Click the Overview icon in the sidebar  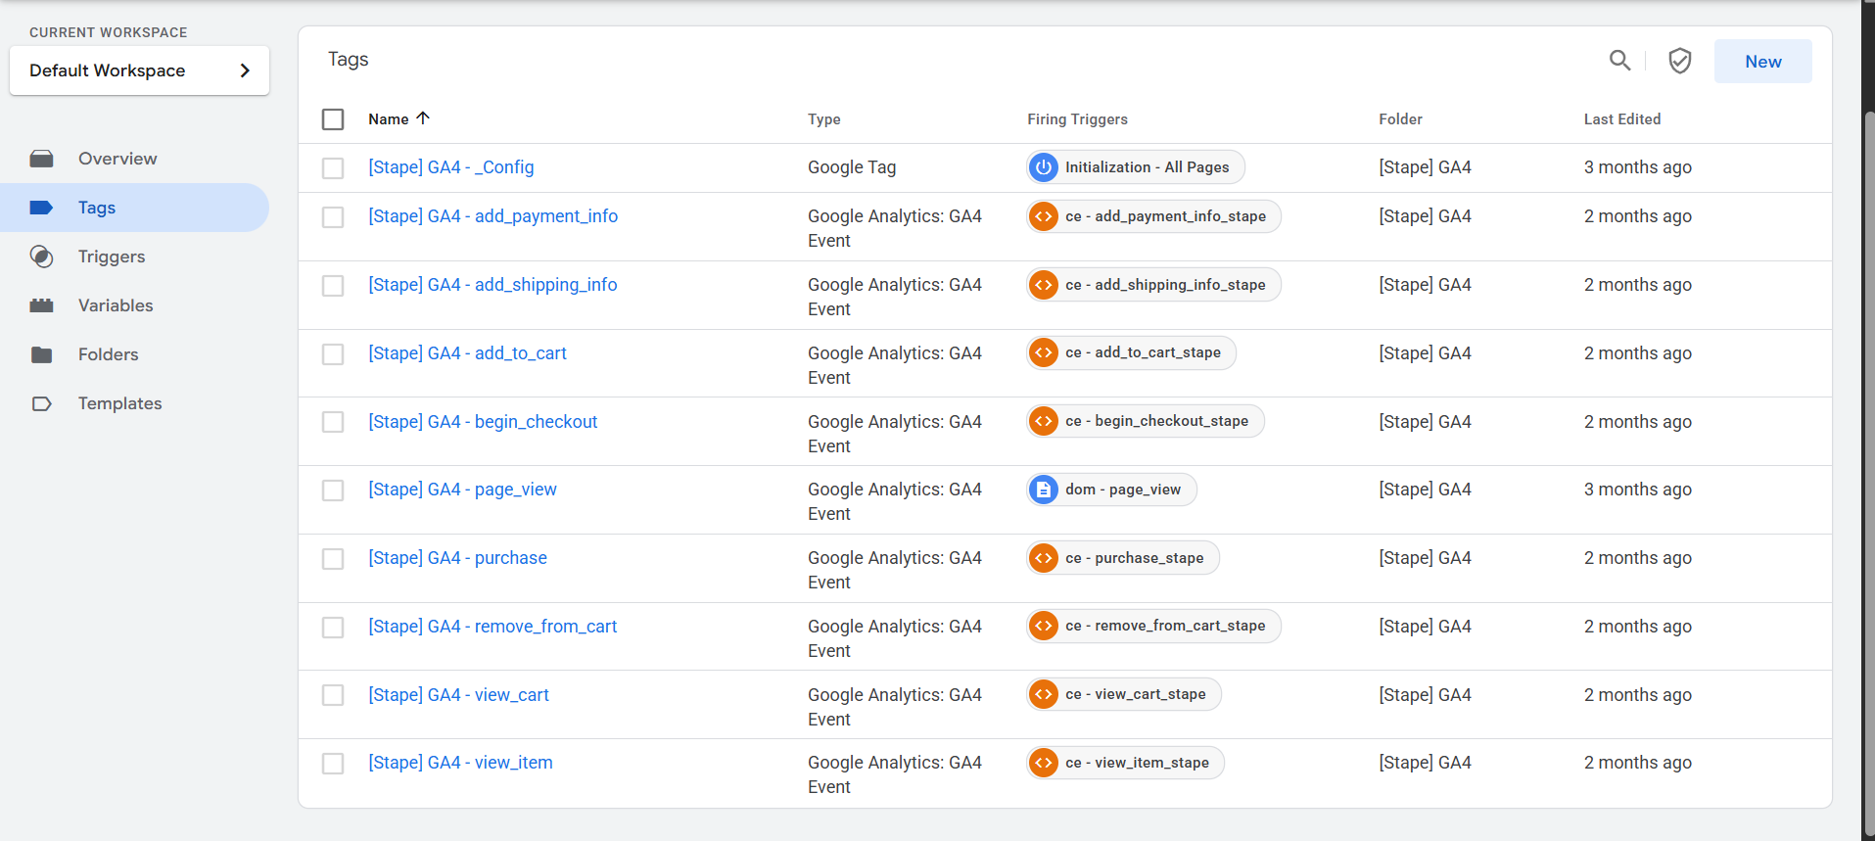pyautogui.click(x=41, y=159)
